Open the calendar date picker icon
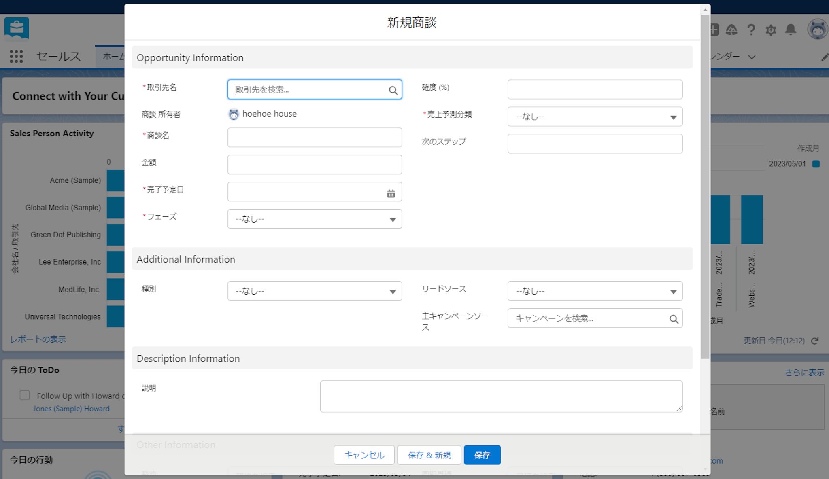Viewport: 829px width, 479px height. click(391, 194)
